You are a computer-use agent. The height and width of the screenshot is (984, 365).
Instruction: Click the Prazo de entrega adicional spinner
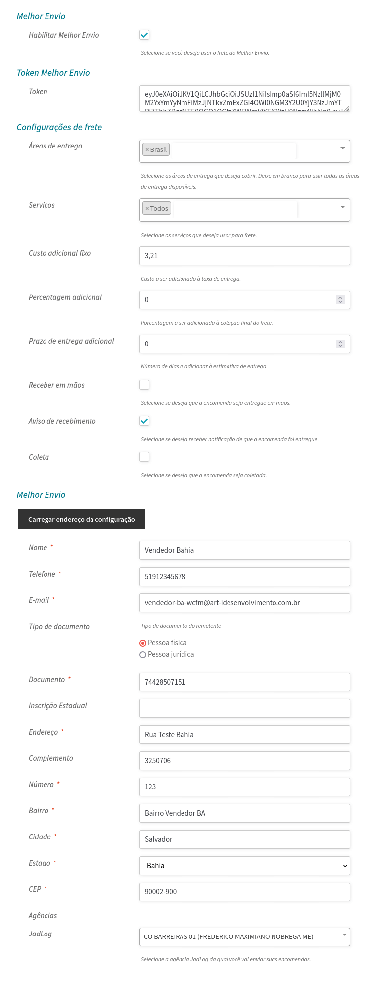click(x=340, y=344)
